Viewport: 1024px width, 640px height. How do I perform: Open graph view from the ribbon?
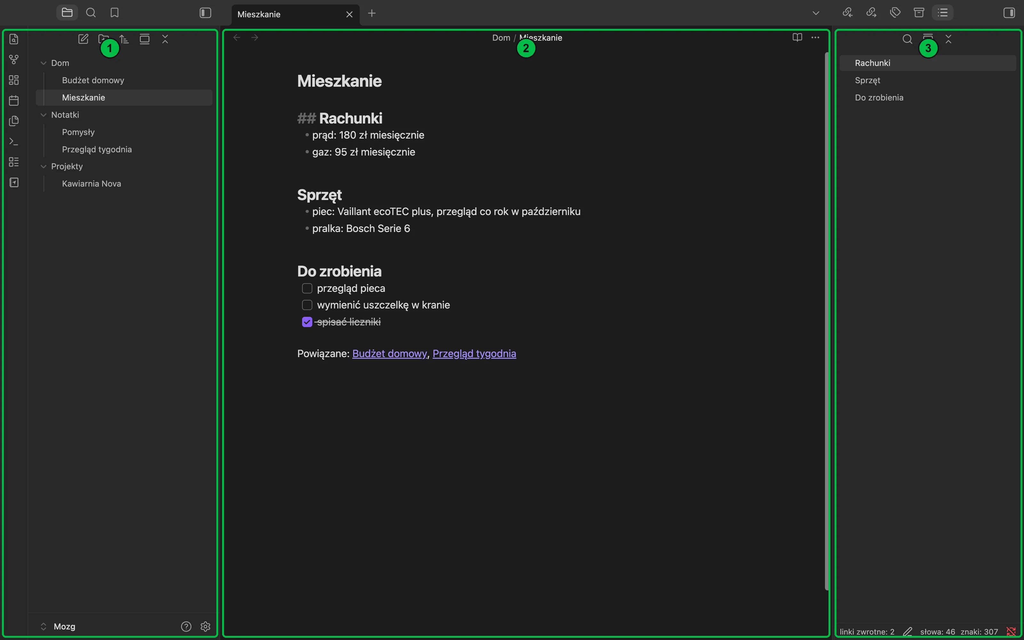(x=14, y=60)
